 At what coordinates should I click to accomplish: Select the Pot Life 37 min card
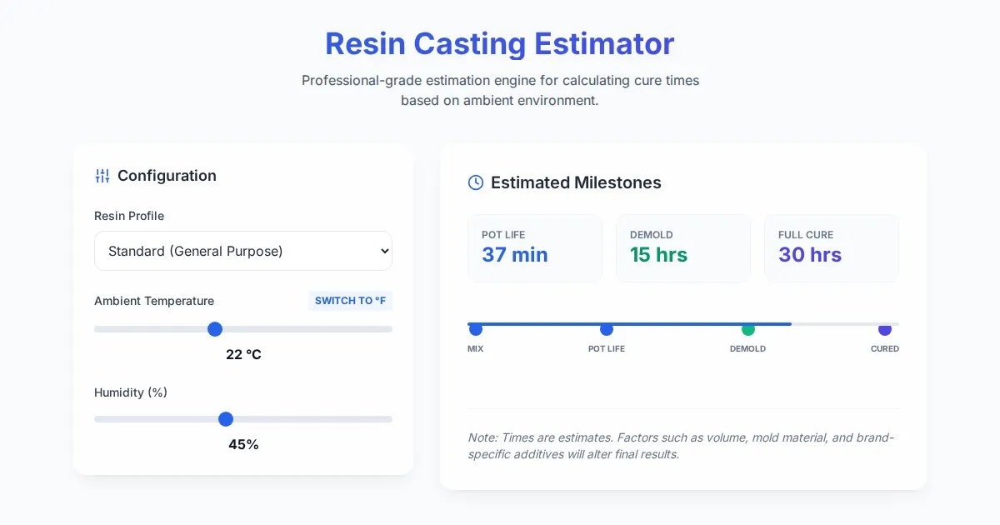click(535, 248)
